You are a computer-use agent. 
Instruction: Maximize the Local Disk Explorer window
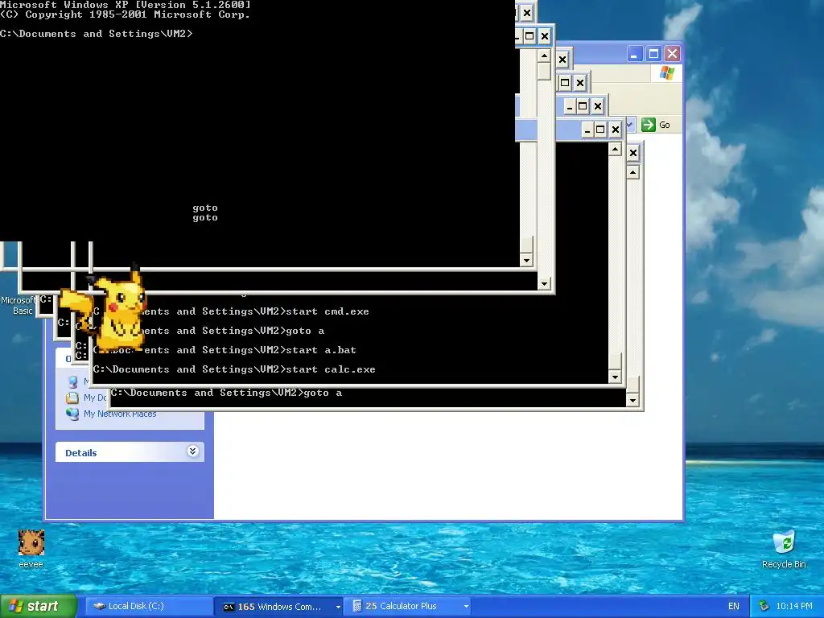(x=653, y=54)
